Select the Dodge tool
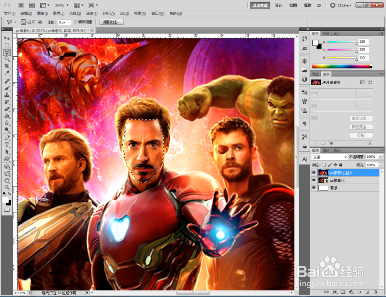The width and height of the screenshot is (386, 297). click(x=7, y=130)
